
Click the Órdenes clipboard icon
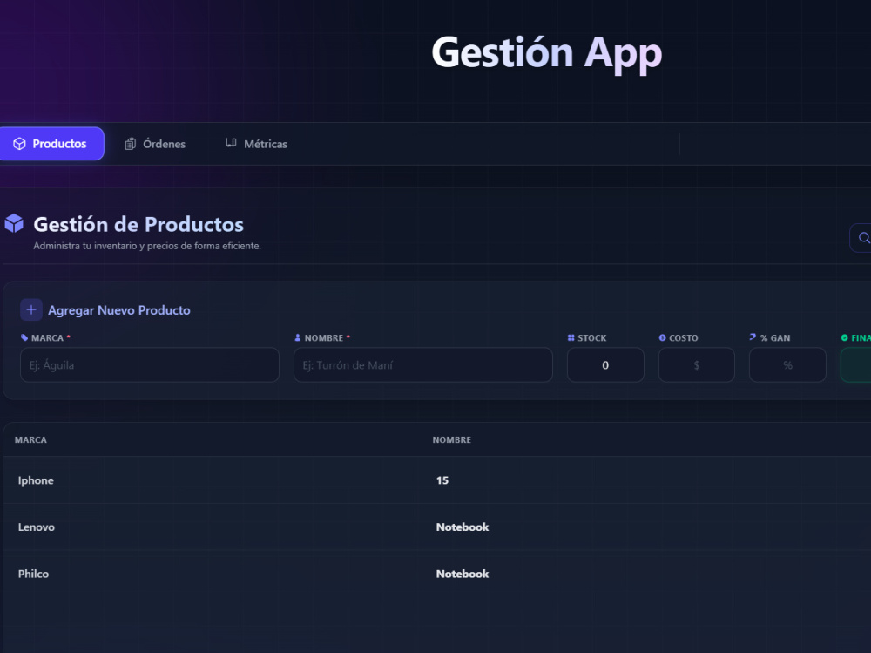coord(130,144)
